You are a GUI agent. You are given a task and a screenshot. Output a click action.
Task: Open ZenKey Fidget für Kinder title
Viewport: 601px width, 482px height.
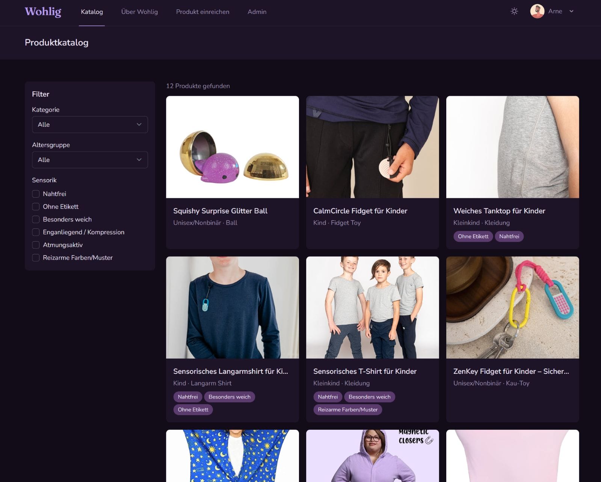pyautogui.click(x=511, y=371)
